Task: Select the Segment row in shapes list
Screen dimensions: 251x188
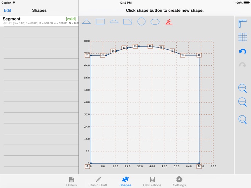Action: 39,21
